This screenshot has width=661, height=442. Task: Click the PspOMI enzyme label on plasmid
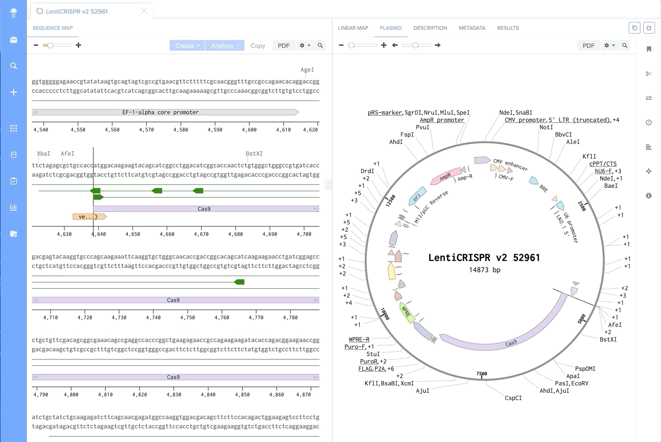click(585, 369)
